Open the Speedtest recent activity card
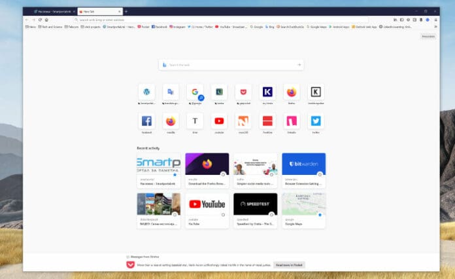The height and width of the screenshot is (279, 455). click(255, 210)
